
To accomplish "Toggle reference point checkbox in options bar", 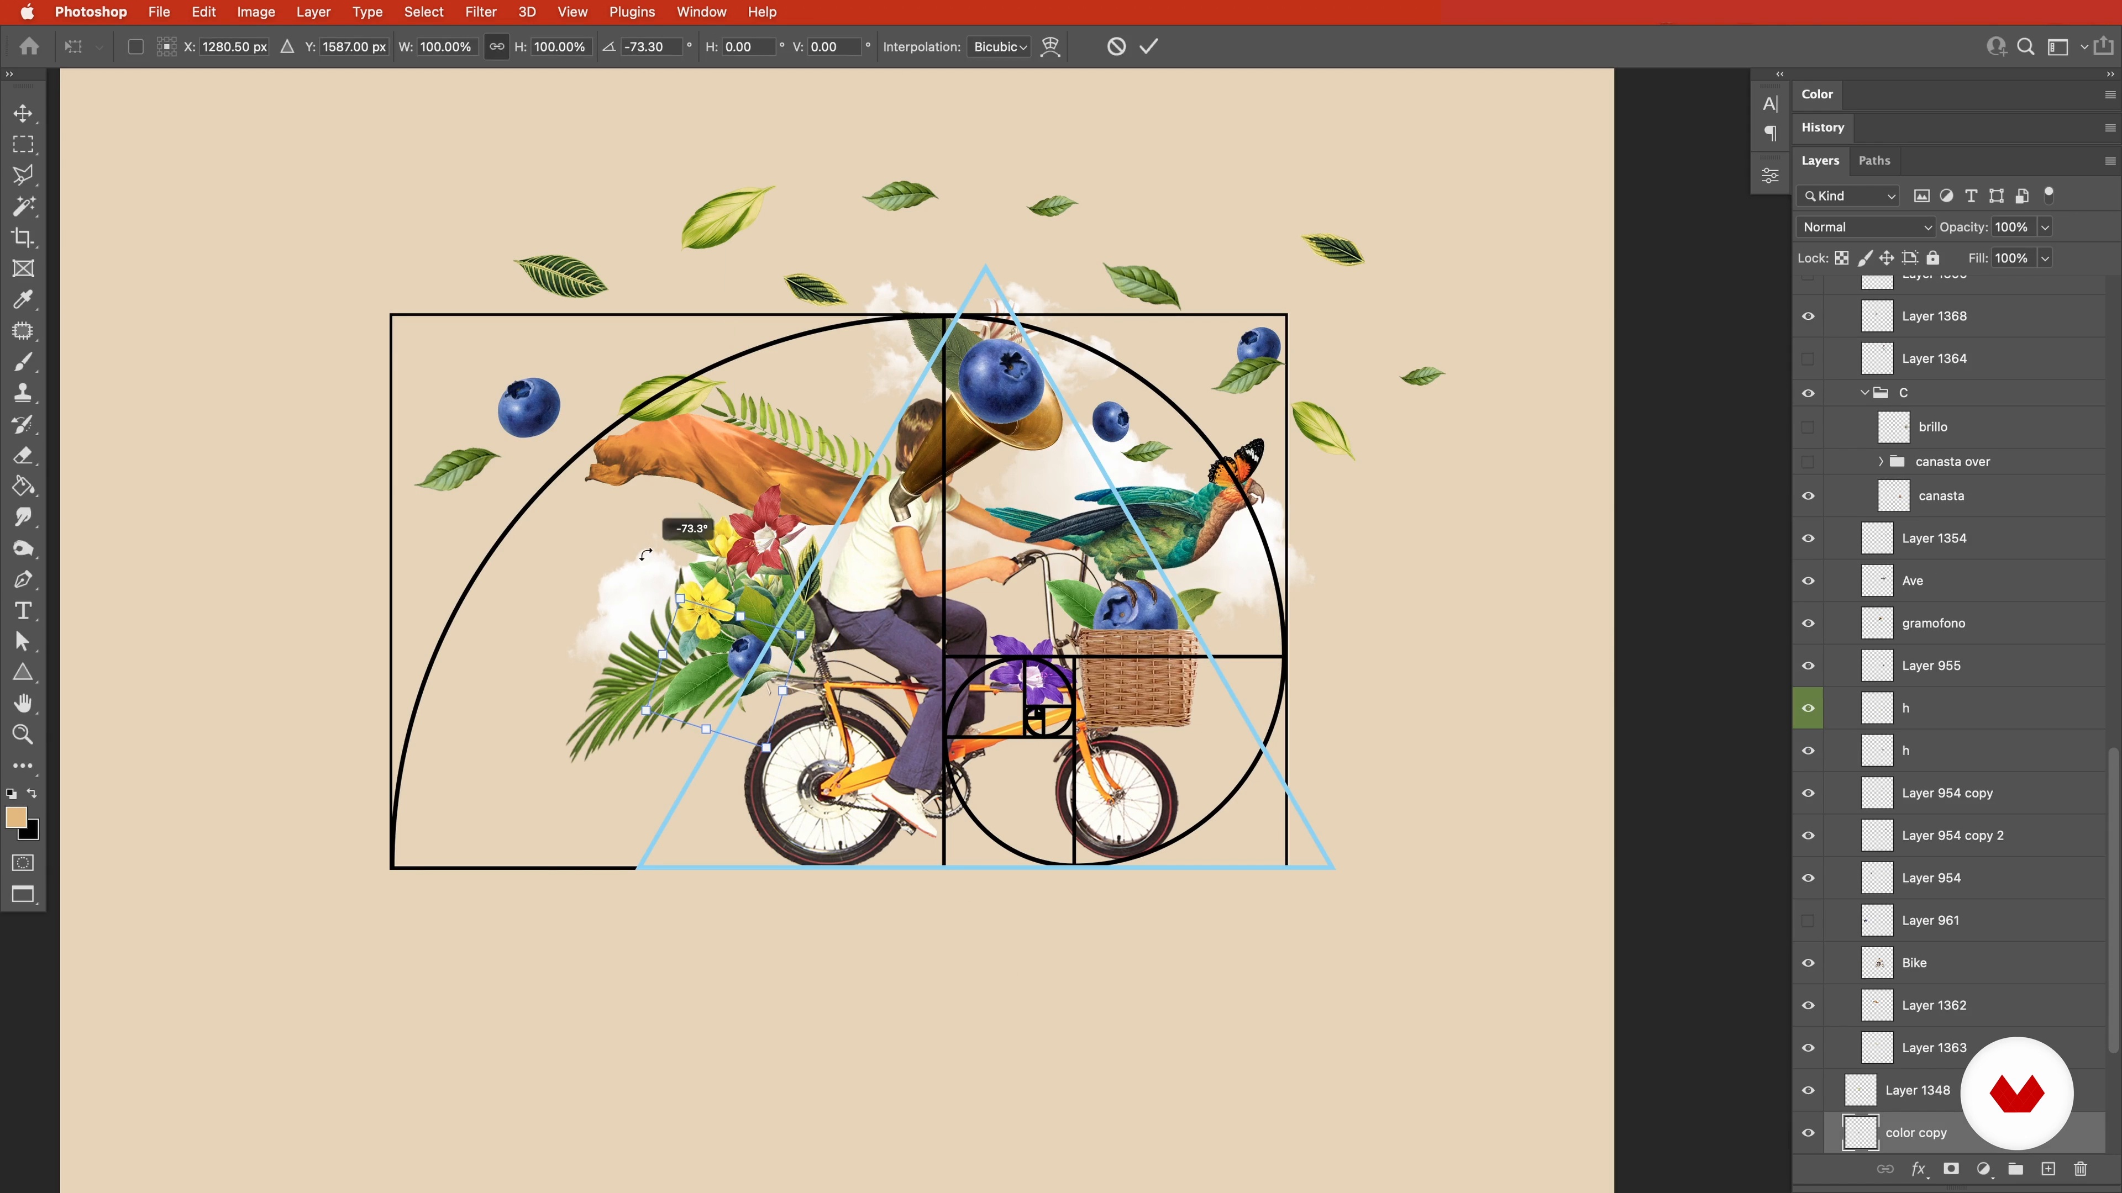I will [x=136, y=47].
